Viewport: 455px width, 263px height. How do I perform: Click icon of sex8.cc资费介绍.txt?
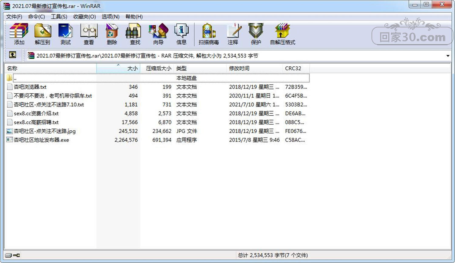point(10,113)
